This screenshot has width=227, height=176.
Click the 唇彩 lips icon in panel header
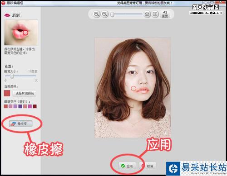tap(7, 15)
